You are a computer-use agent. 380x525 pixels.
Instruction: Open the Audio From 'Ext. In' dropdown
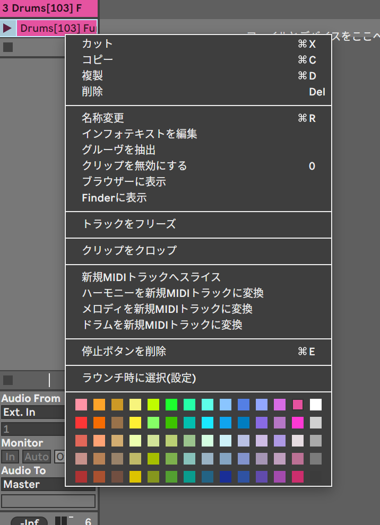point(33,412)
